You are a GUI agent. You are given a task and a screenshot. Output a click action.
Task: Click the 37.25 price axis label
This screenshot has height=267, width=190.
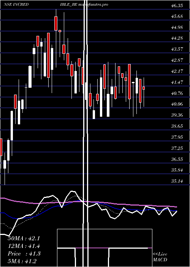click(177, 148)
